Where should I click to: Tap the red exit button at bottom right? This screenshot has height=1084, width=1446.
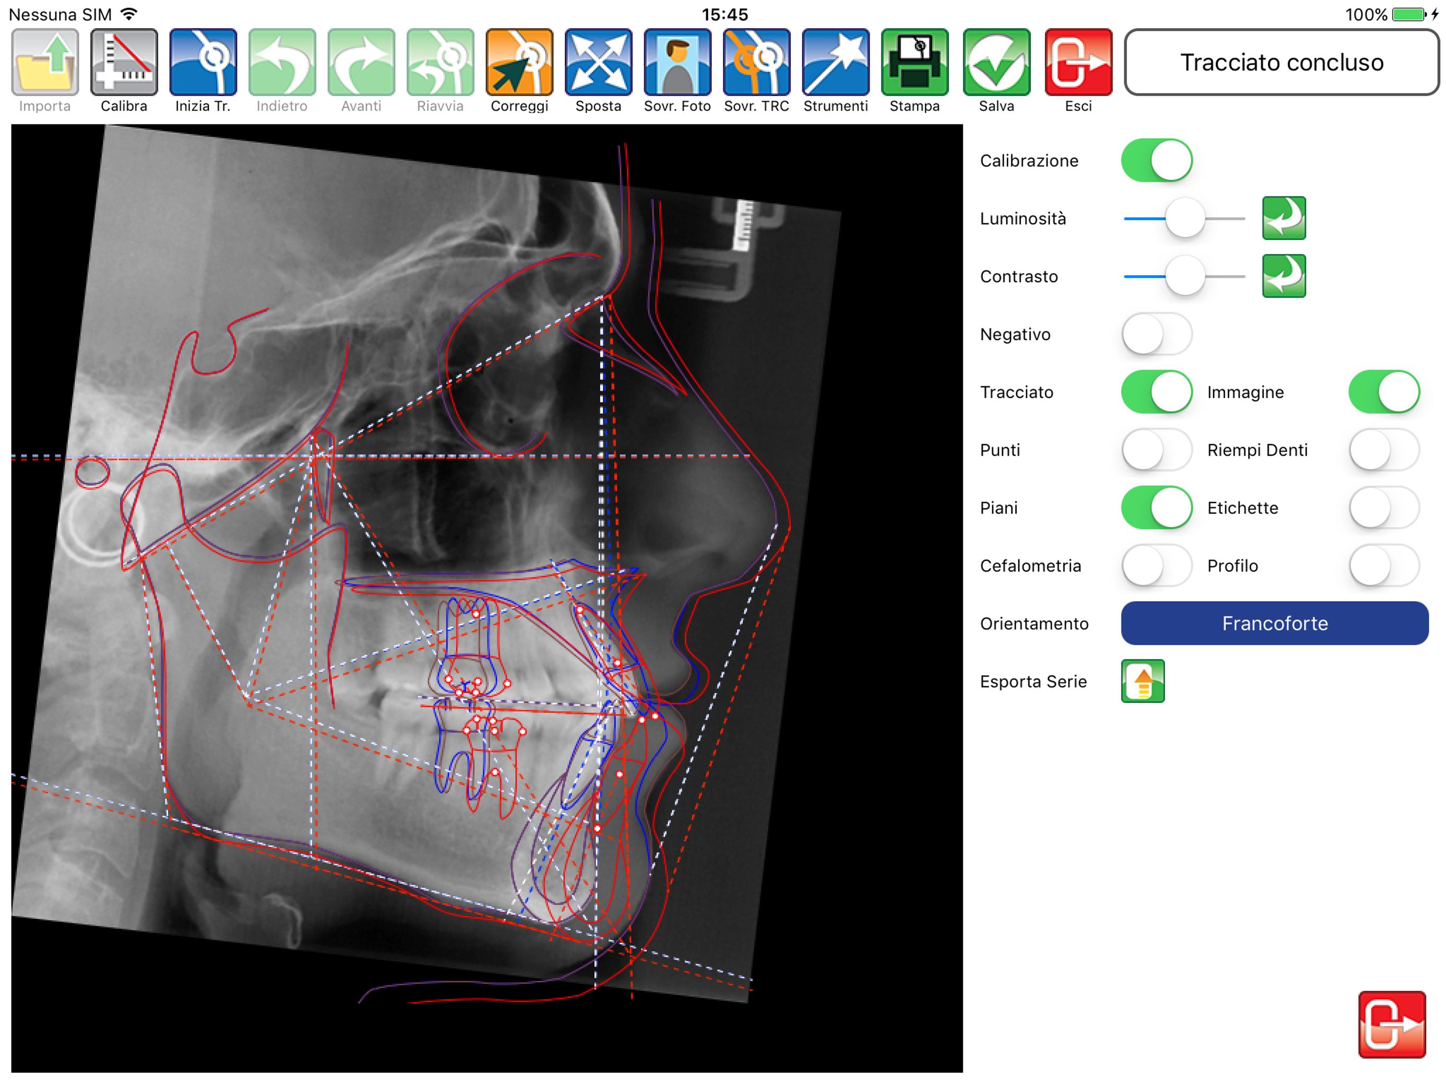[x=1391, y=1024]
